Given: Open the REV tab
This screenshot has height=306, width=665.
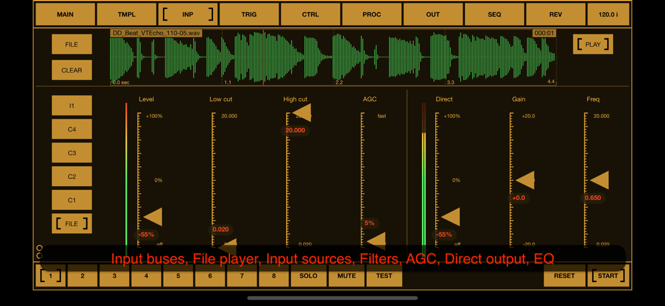Looking at the screenshot, I should [x=556, y=14].
